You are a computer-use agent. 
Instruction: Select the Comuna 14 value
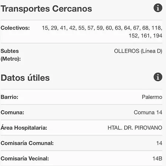pyautogui.click(x=148, y=113)
